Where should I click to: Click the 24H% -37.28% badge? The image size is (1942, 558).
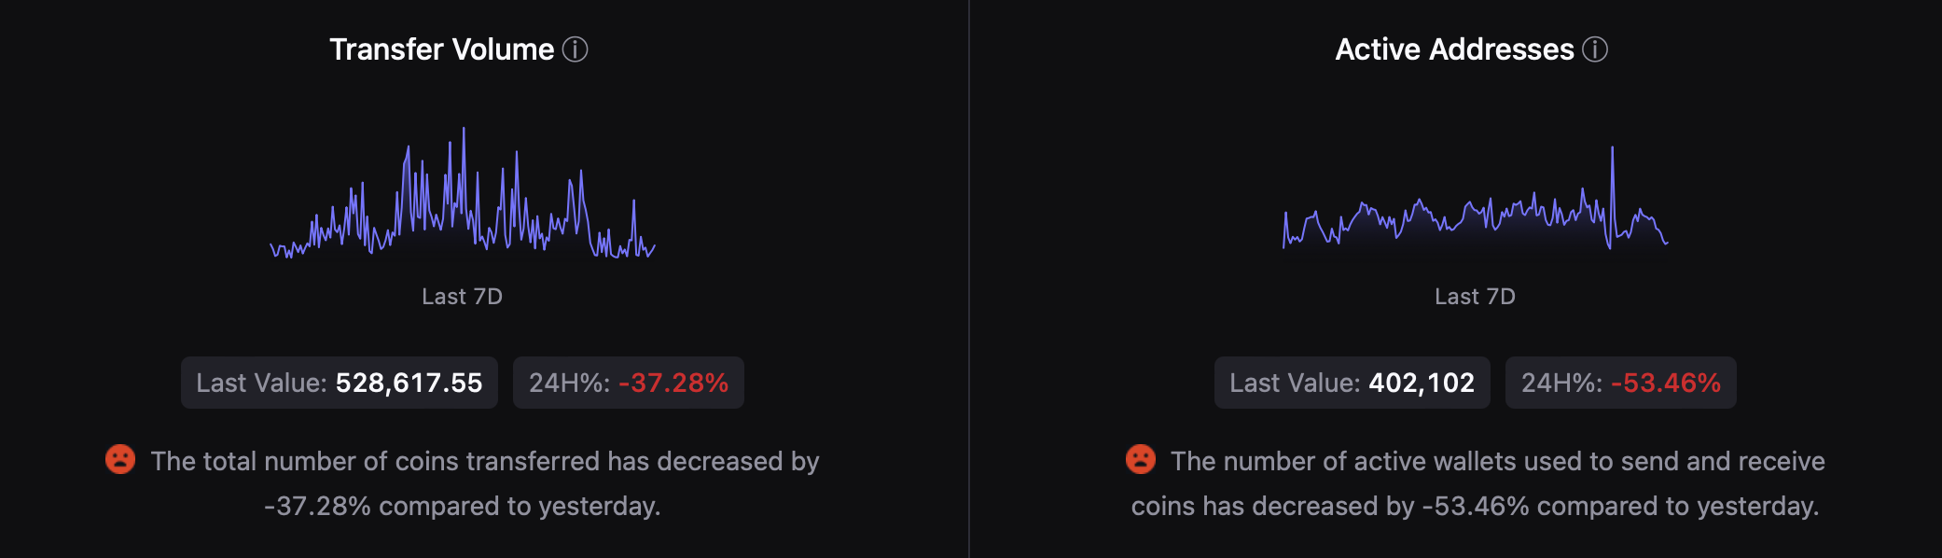[x=628, y=383]
